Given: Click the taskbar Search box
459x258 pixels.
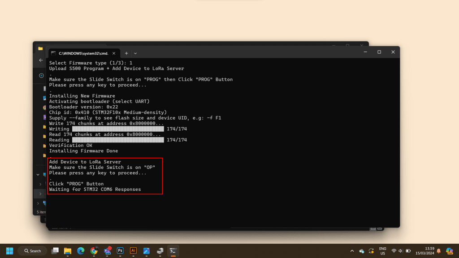Looking at the screenshot, I should [32, 251].
